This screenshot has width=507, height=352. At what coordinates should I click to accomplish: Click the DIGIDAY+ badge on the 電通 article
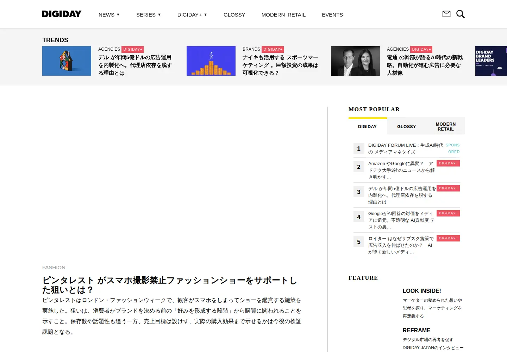coord(421,50)
